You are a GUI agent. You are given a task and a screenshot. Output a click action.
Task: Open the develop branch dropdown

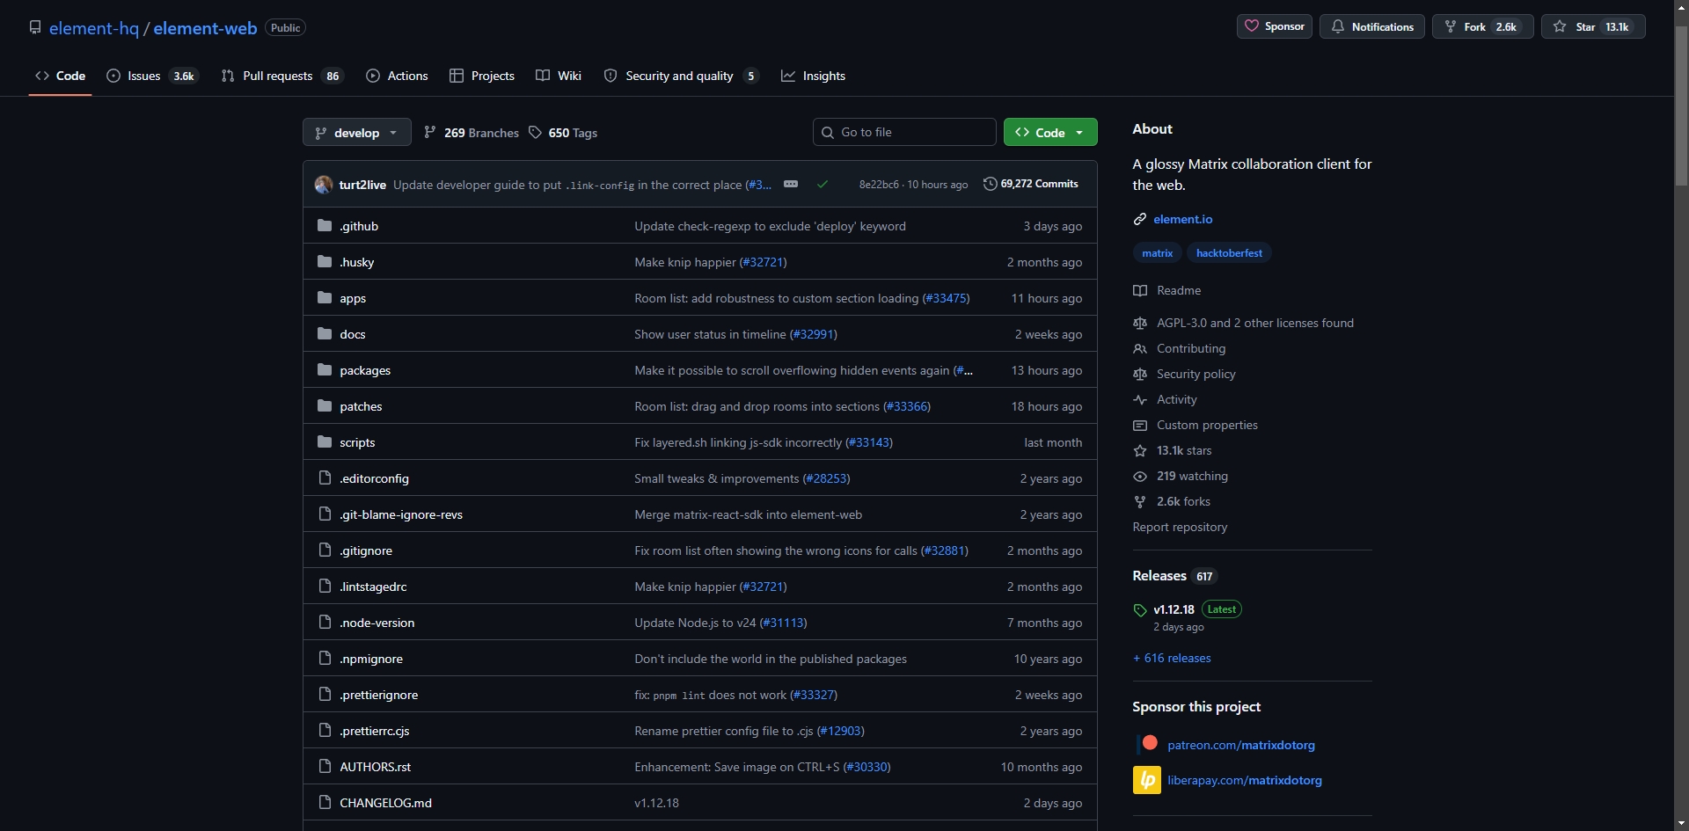click(x=356, y=133)
